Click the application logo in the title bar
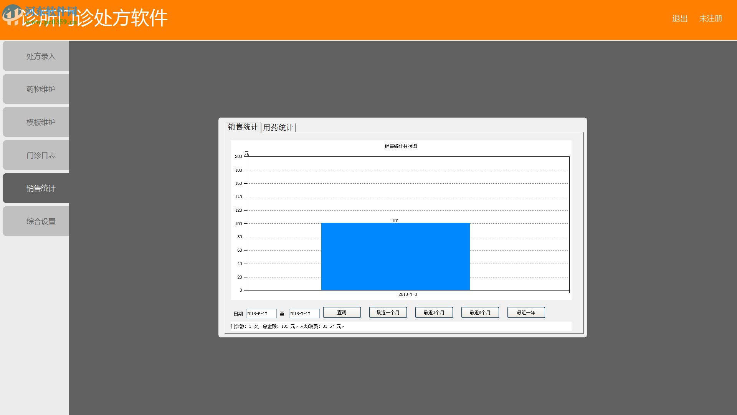The height and width of the screenshot is (415, 737). click(x=12, y=15)
